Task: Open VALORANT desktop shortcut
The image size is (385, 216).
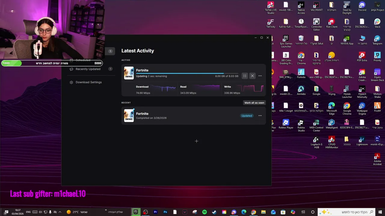Action: coord(316,7)
